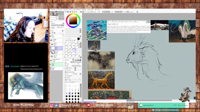This screenshot has width=200, height=112.
Task: Click the navigator canvas thumbnail
Action: (x=55, y=13)
